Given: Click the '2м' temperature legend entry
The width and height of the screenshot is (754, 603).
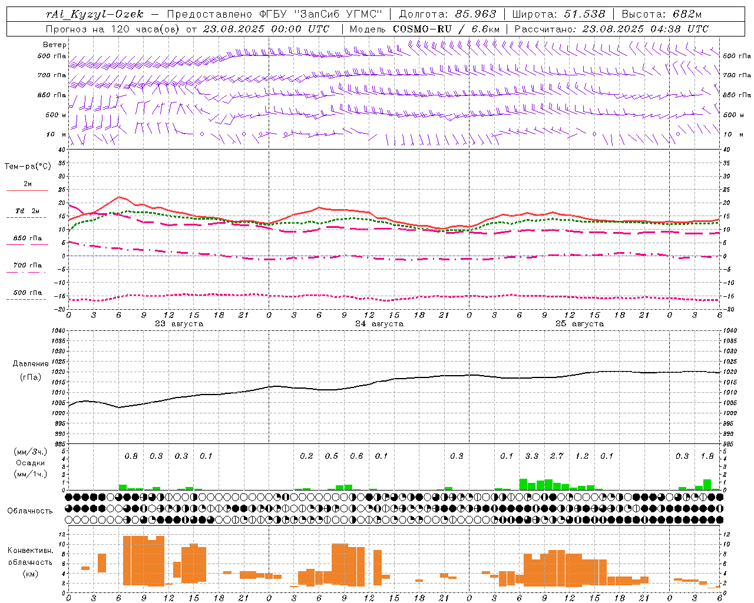Looking at the screenshot, I should (x=28, y=184).
